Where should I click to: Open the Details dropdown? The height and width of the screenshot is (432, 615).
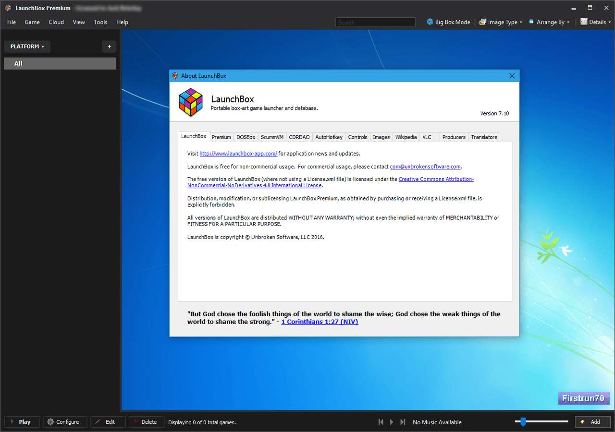(x=596, y=22)
